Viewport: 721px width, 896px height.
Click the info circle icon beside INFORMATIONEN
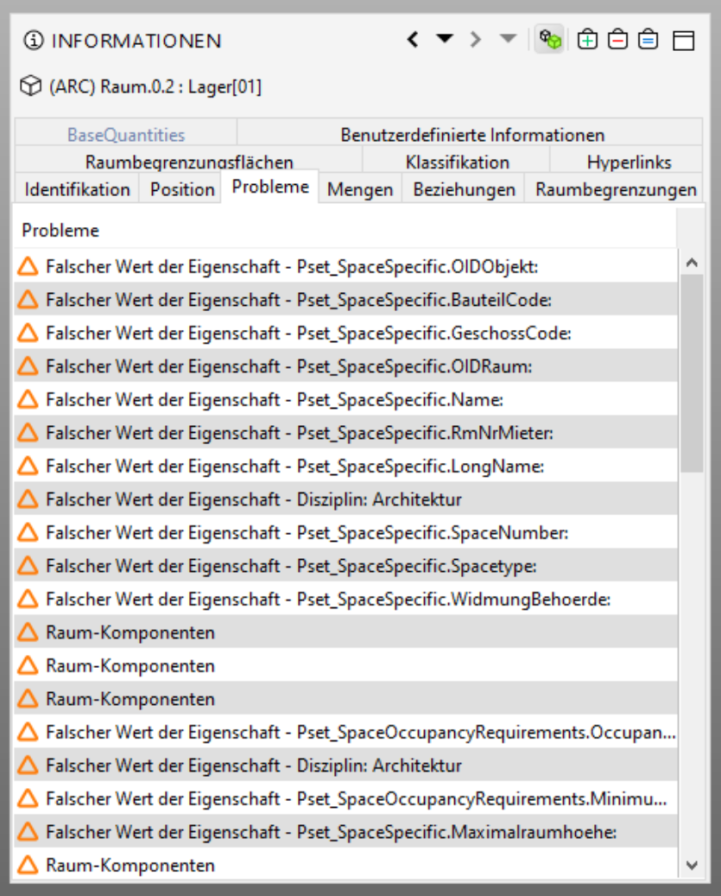tap(34, 41)
